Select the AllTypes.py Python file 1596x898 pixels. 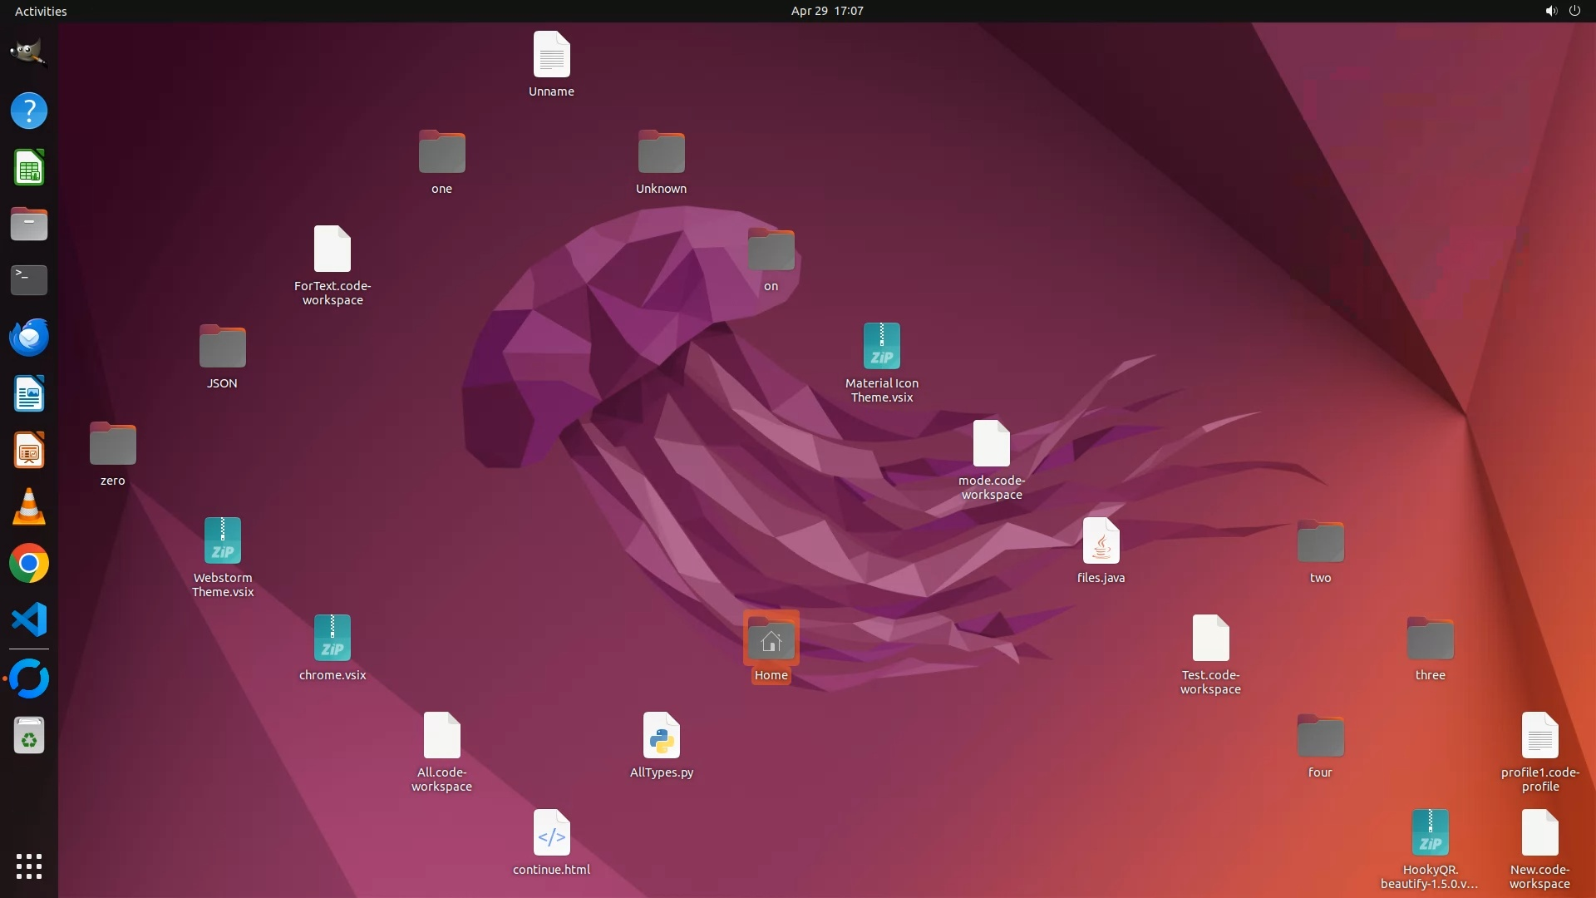(x=661, y=736)
